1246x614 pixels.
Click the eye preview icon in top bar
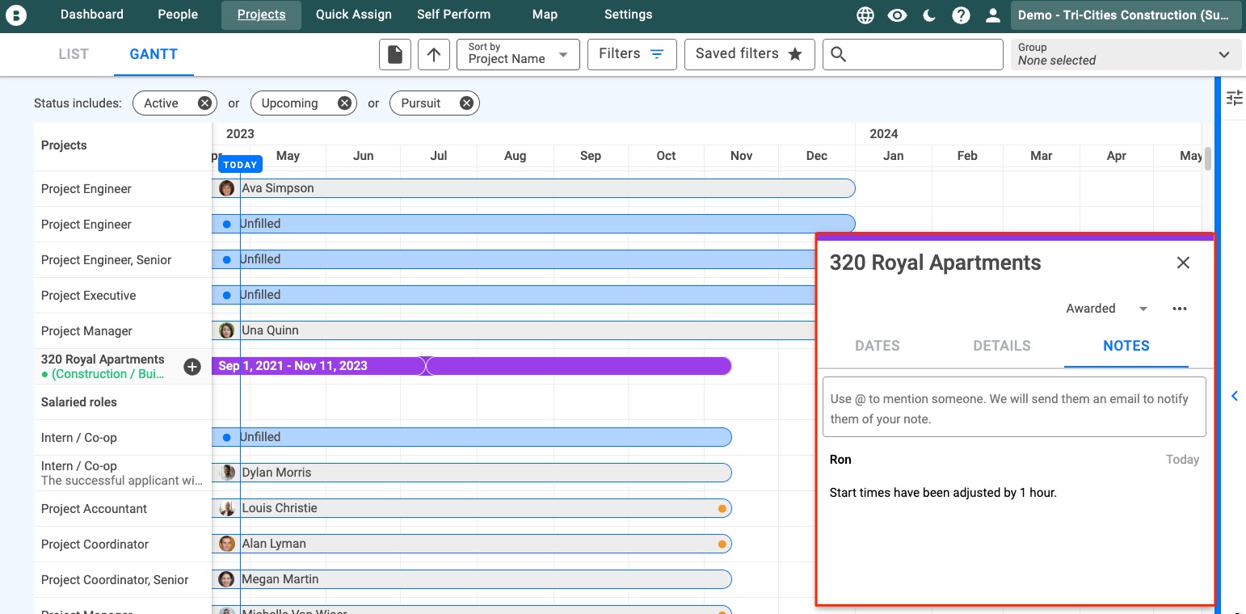click(x=897, y=15)
